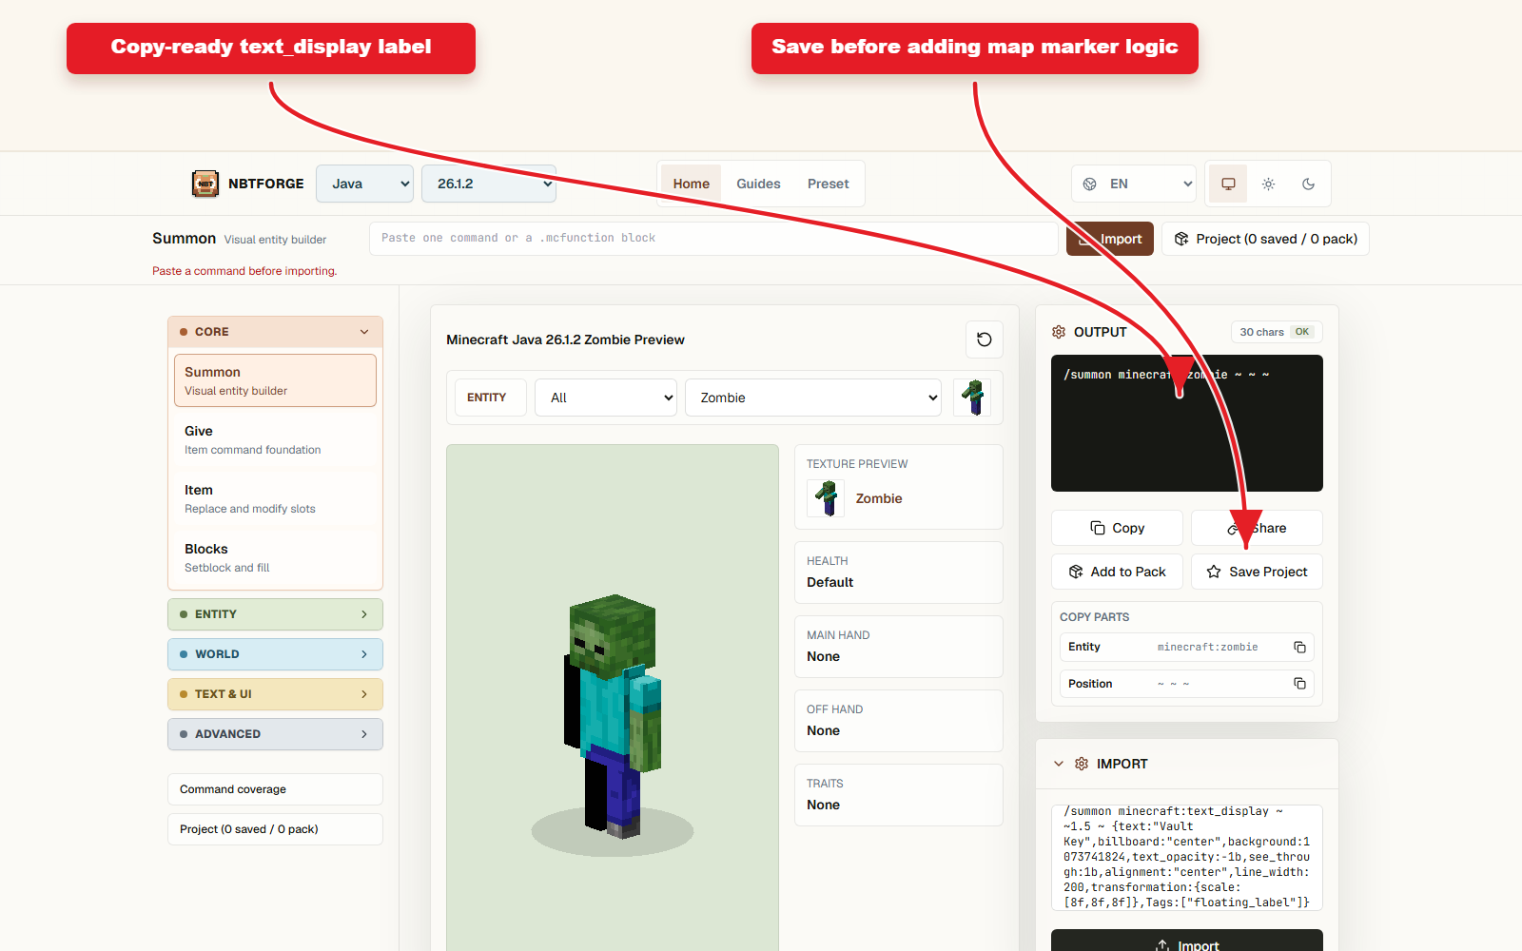This screenshot has height=951, width=1522.
Task: Open the Preset tab
Action: [x=829, y=184]
